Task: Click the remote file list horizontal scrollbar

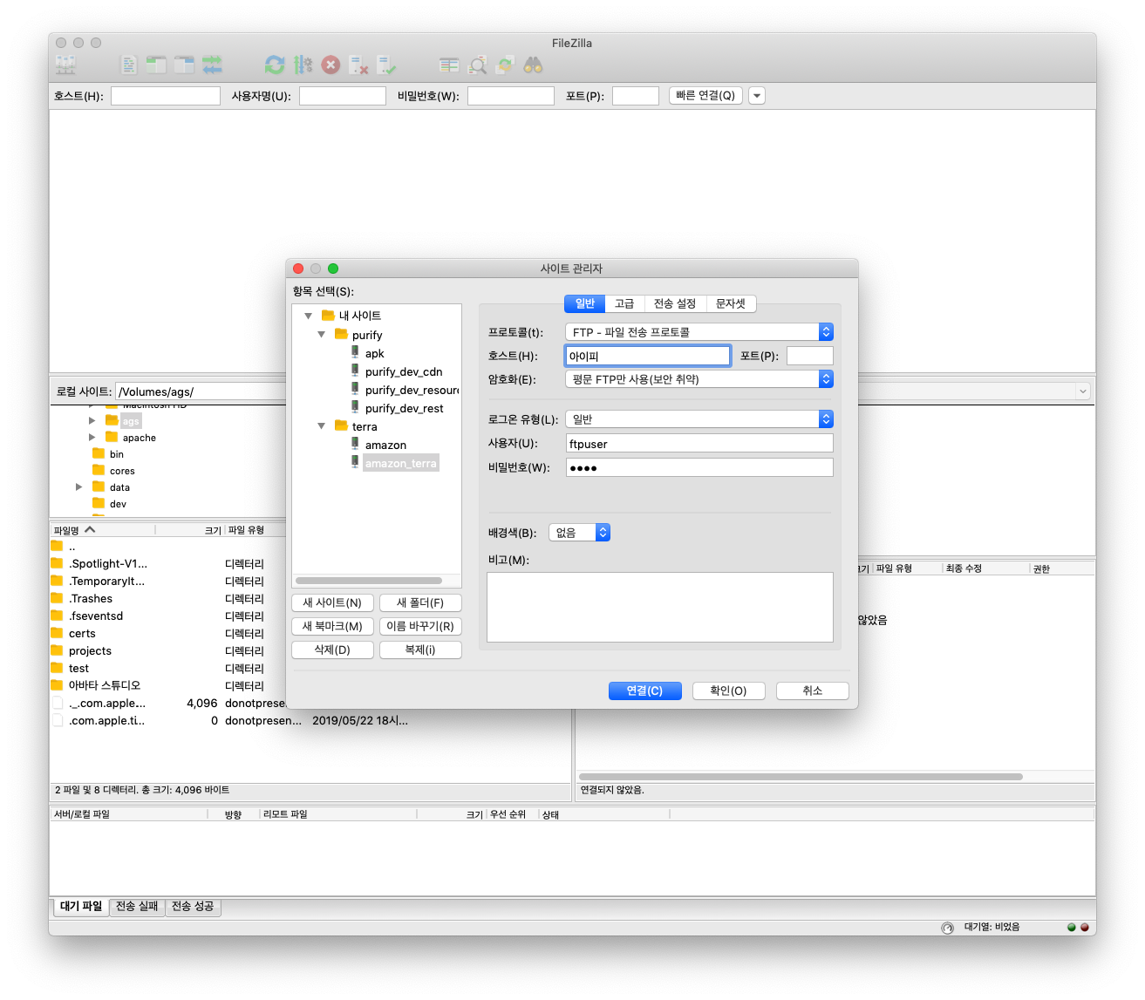Action: click(x=801, y=777)
